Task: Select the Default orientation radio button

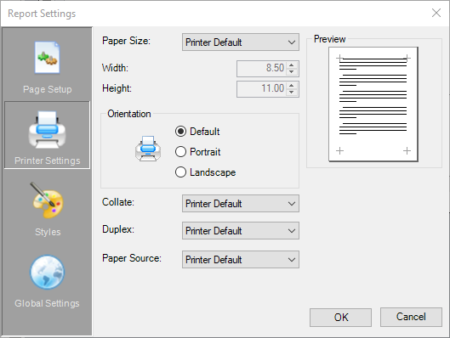Action: click(x=180, y=132)
